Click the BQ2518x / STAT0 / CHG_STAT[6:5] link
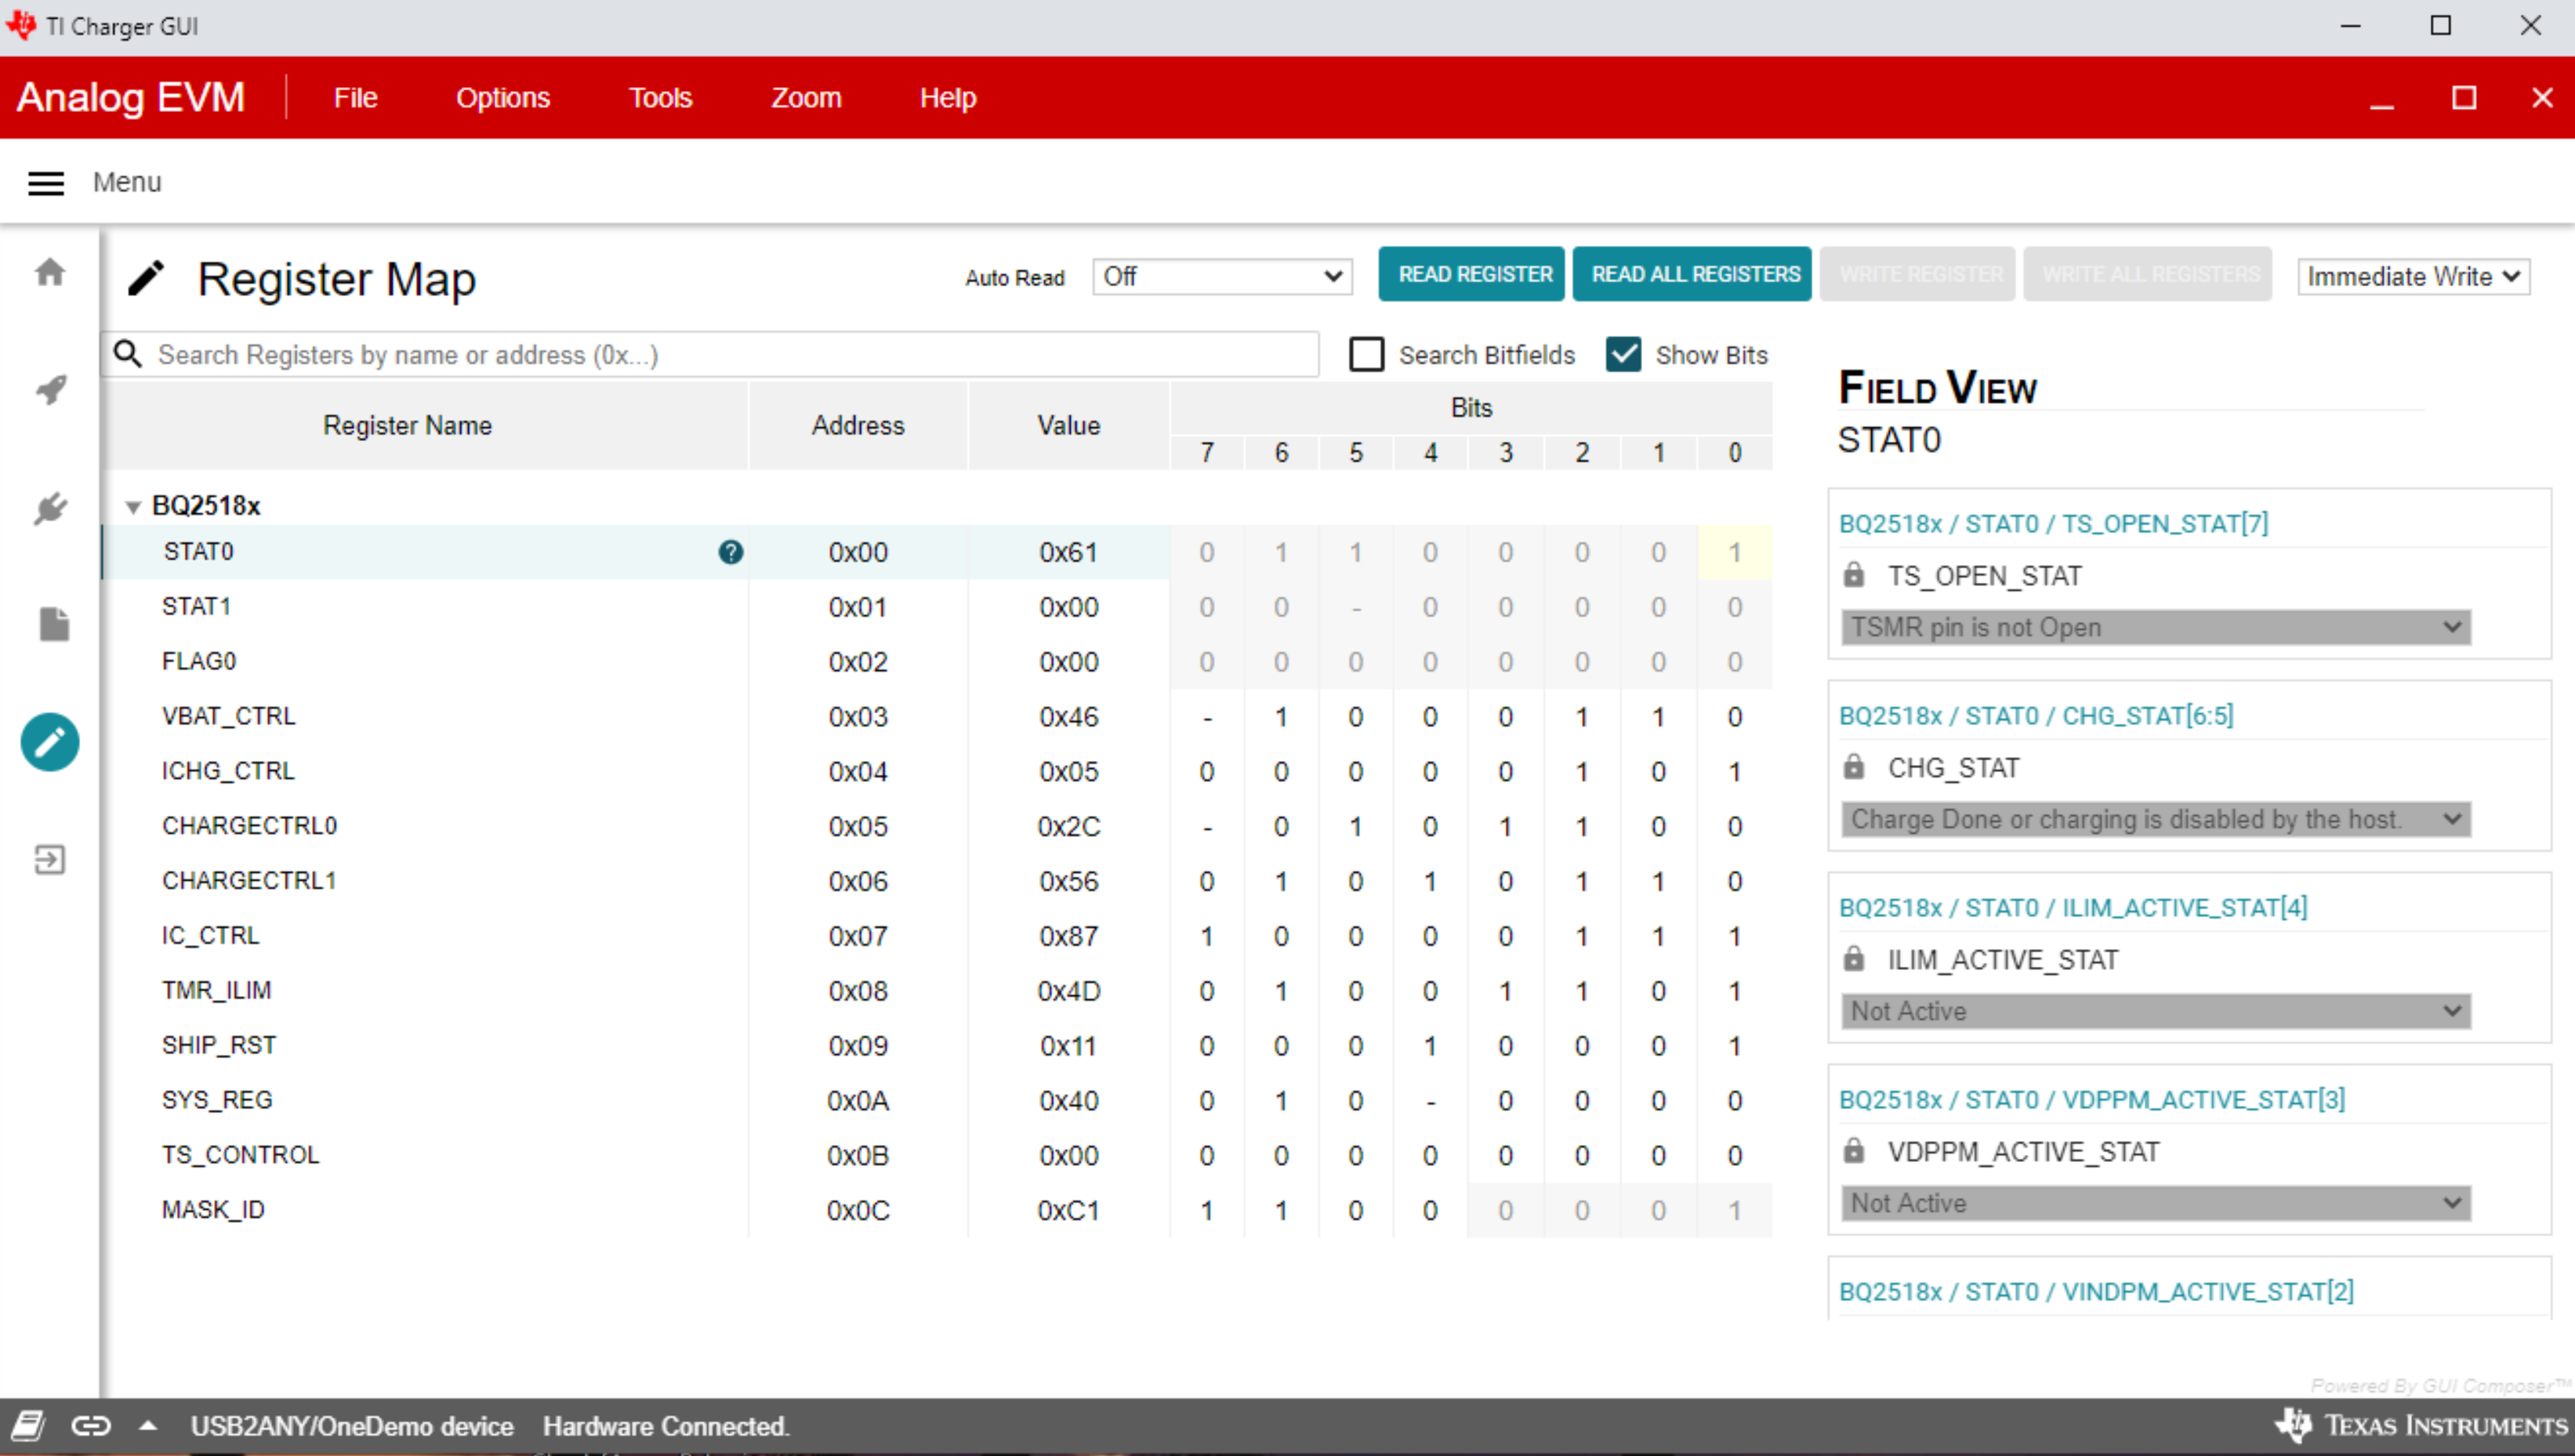Screen dimensions: 2575x1456 (2036, 716)
